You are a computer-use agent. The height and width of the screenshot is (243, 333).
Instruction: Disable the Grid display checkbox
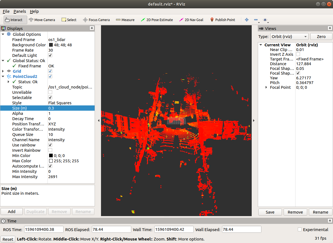(50, 71)
